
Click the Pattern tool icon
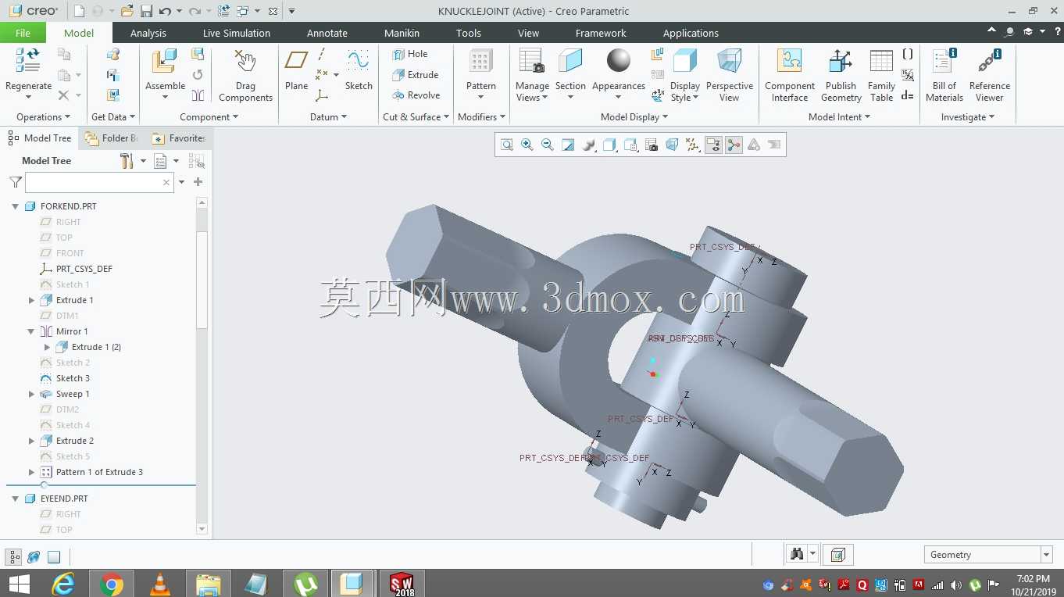pyautogui.click(x=480, y=61)
